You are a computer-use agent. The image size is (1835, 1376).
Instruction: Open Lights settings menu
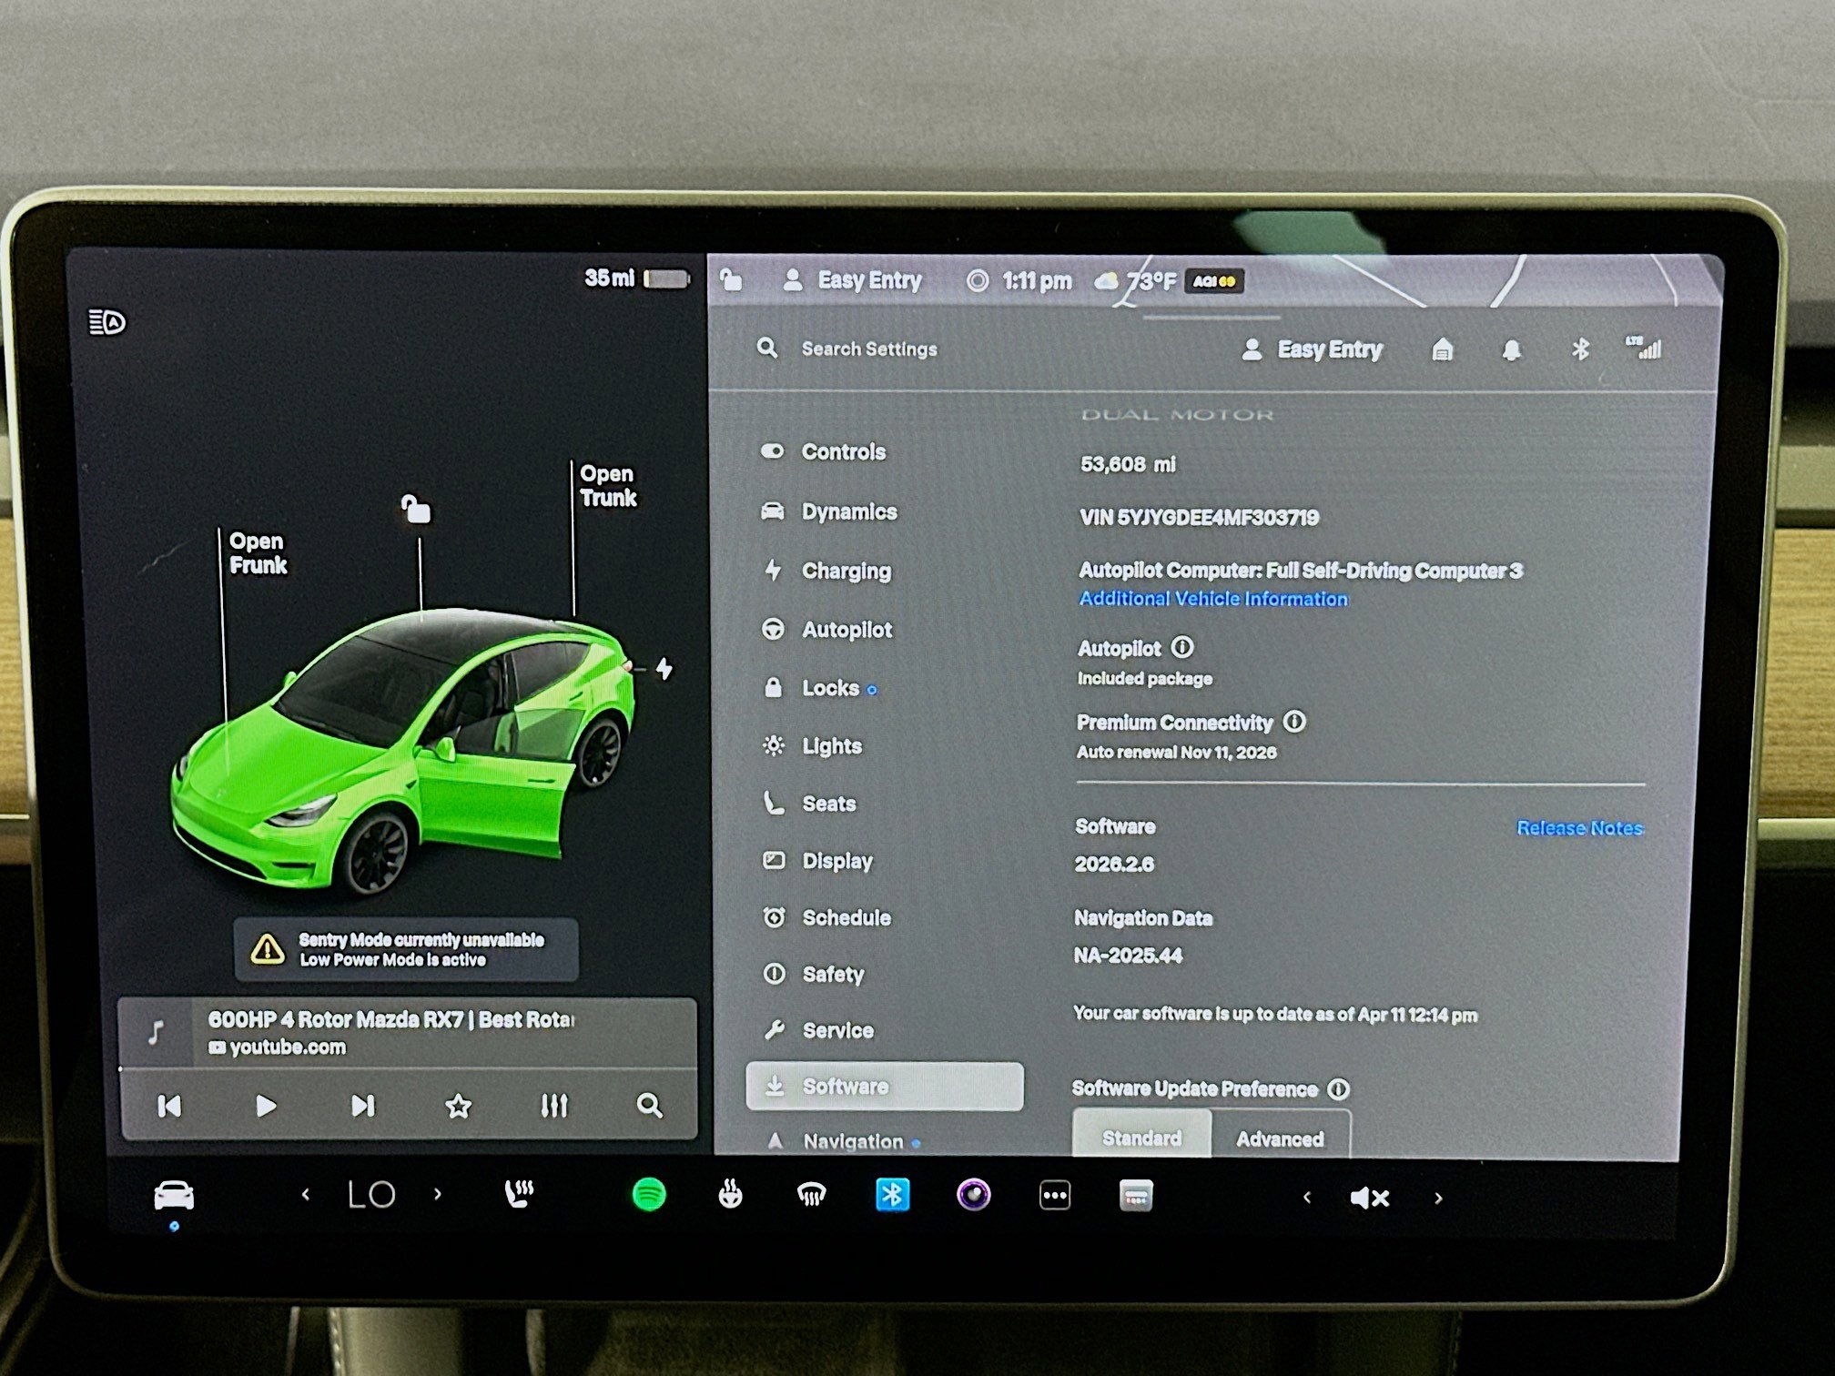(812, 745)
